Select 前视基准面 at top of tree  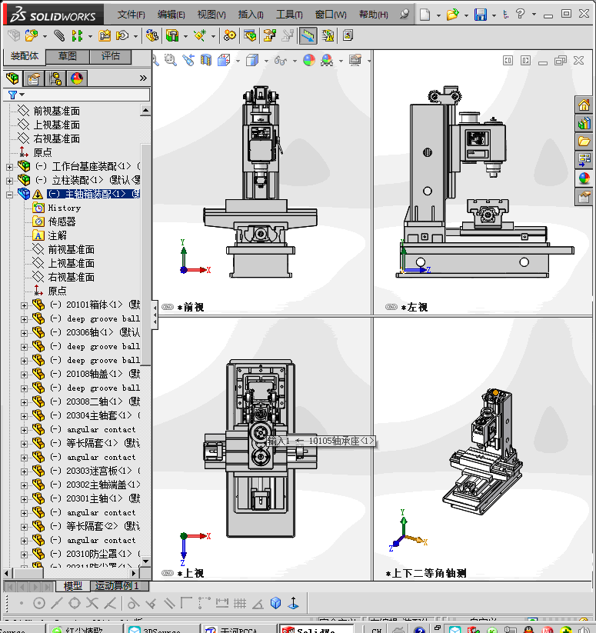[x=56, y=111]
